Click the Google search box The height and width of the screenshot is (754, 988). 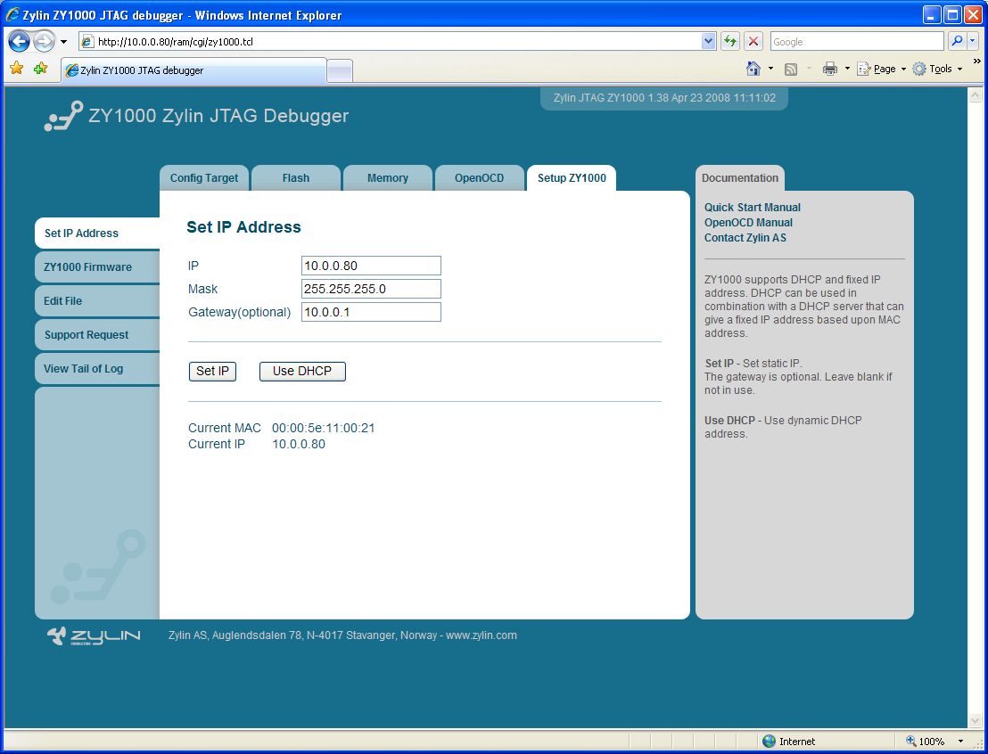click(x=857, y=42)
